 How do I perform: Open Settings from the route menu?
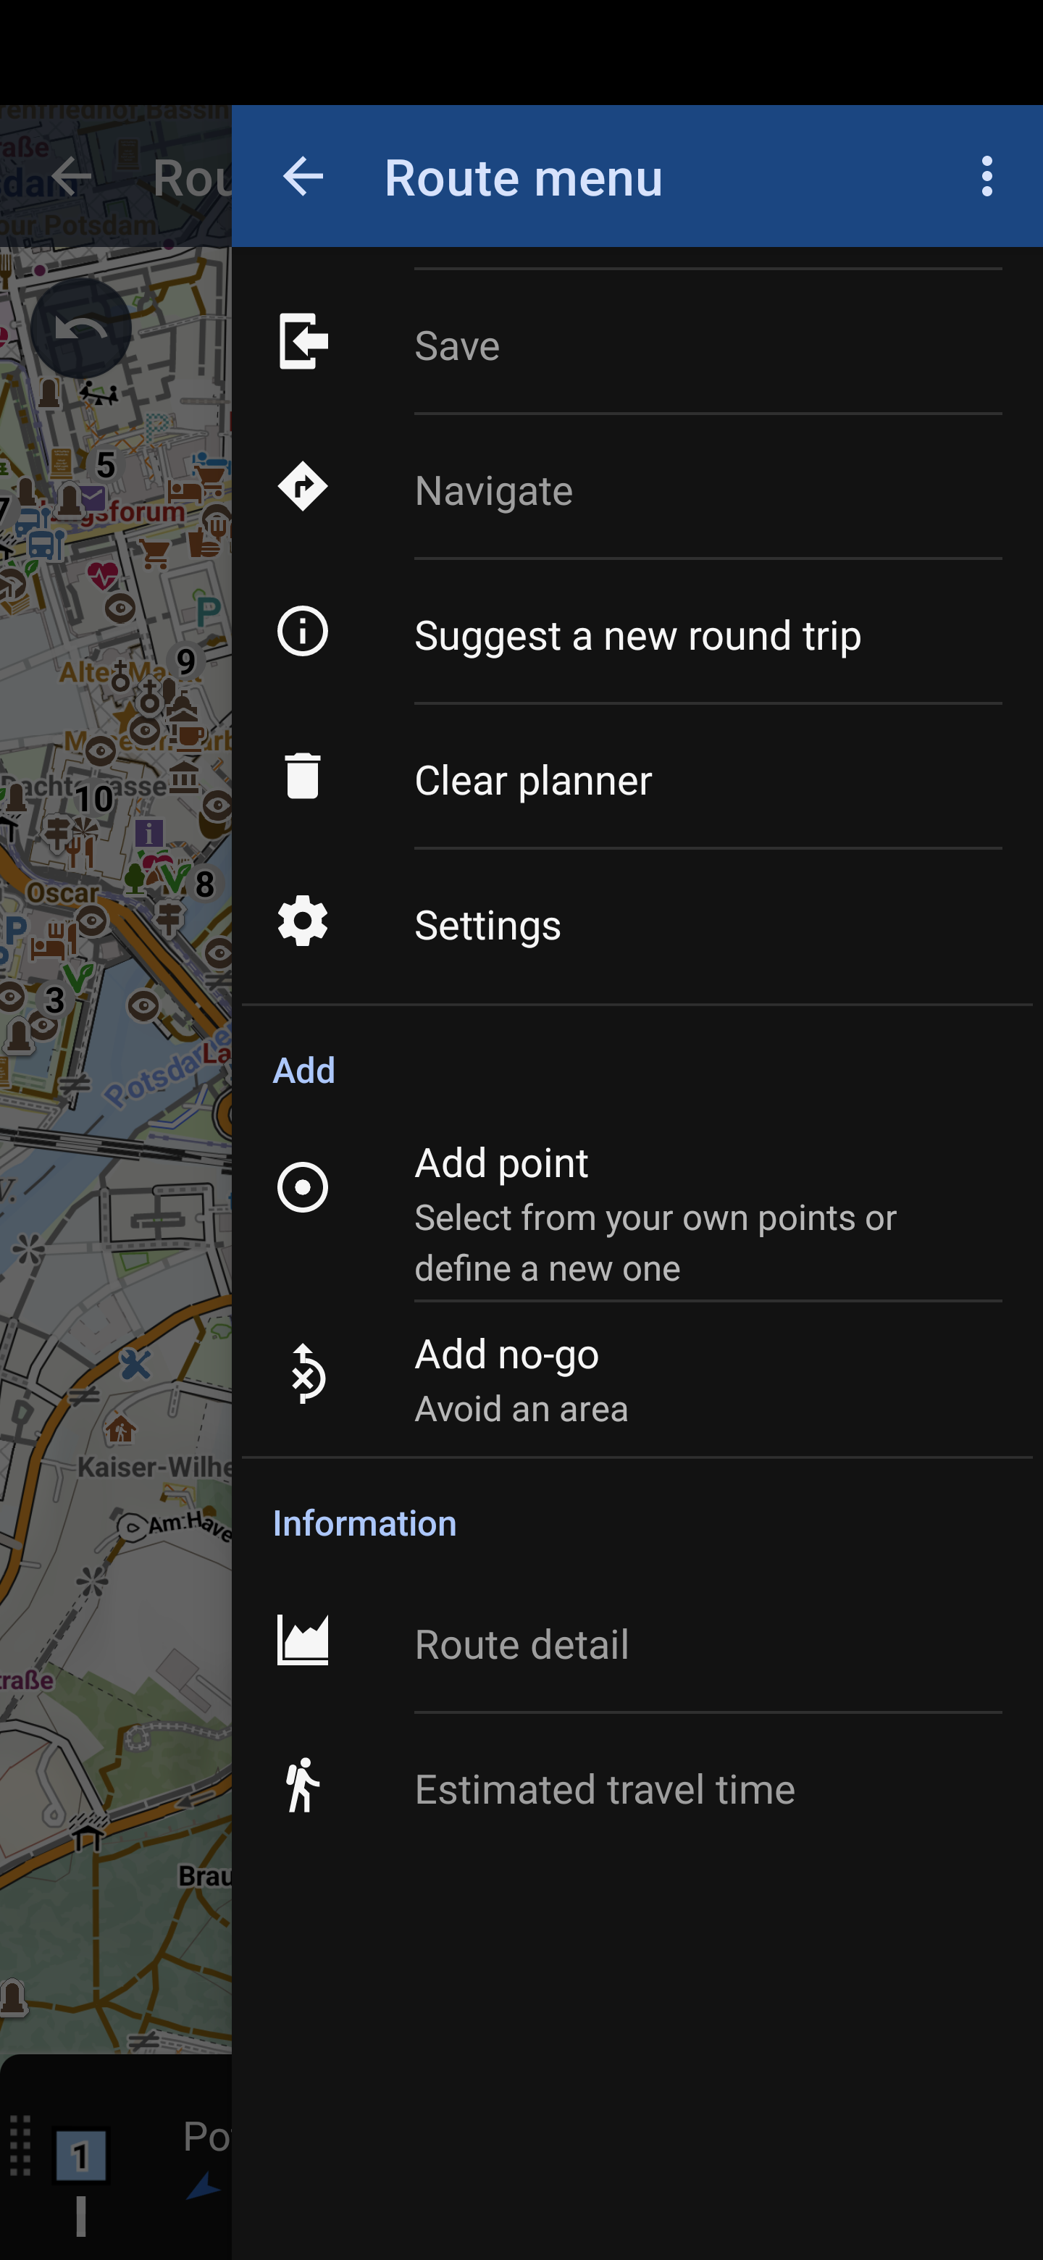pos(487,926)
